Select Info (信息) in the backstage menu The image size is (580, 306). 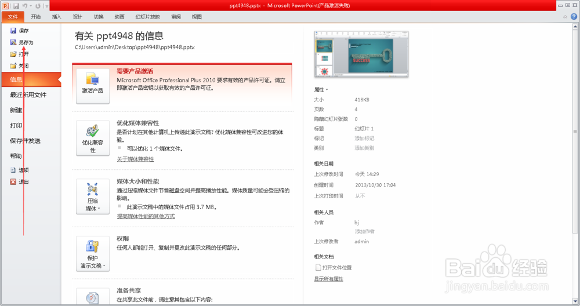pos(31,79)
